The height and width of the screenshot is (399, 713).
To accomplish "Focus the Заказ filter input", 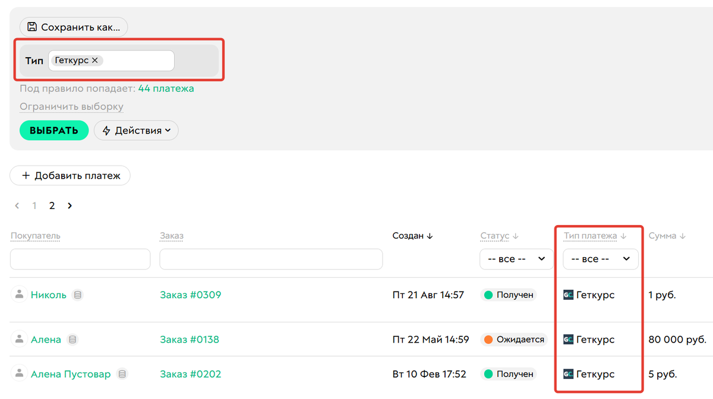I will point(271,259).
